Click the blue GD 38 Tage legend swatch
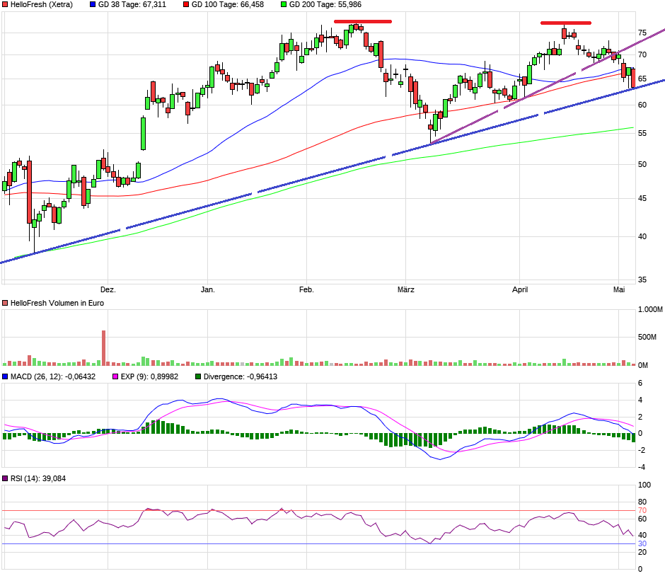This screenshot has height=576, width=665. (x=93, y=5)
